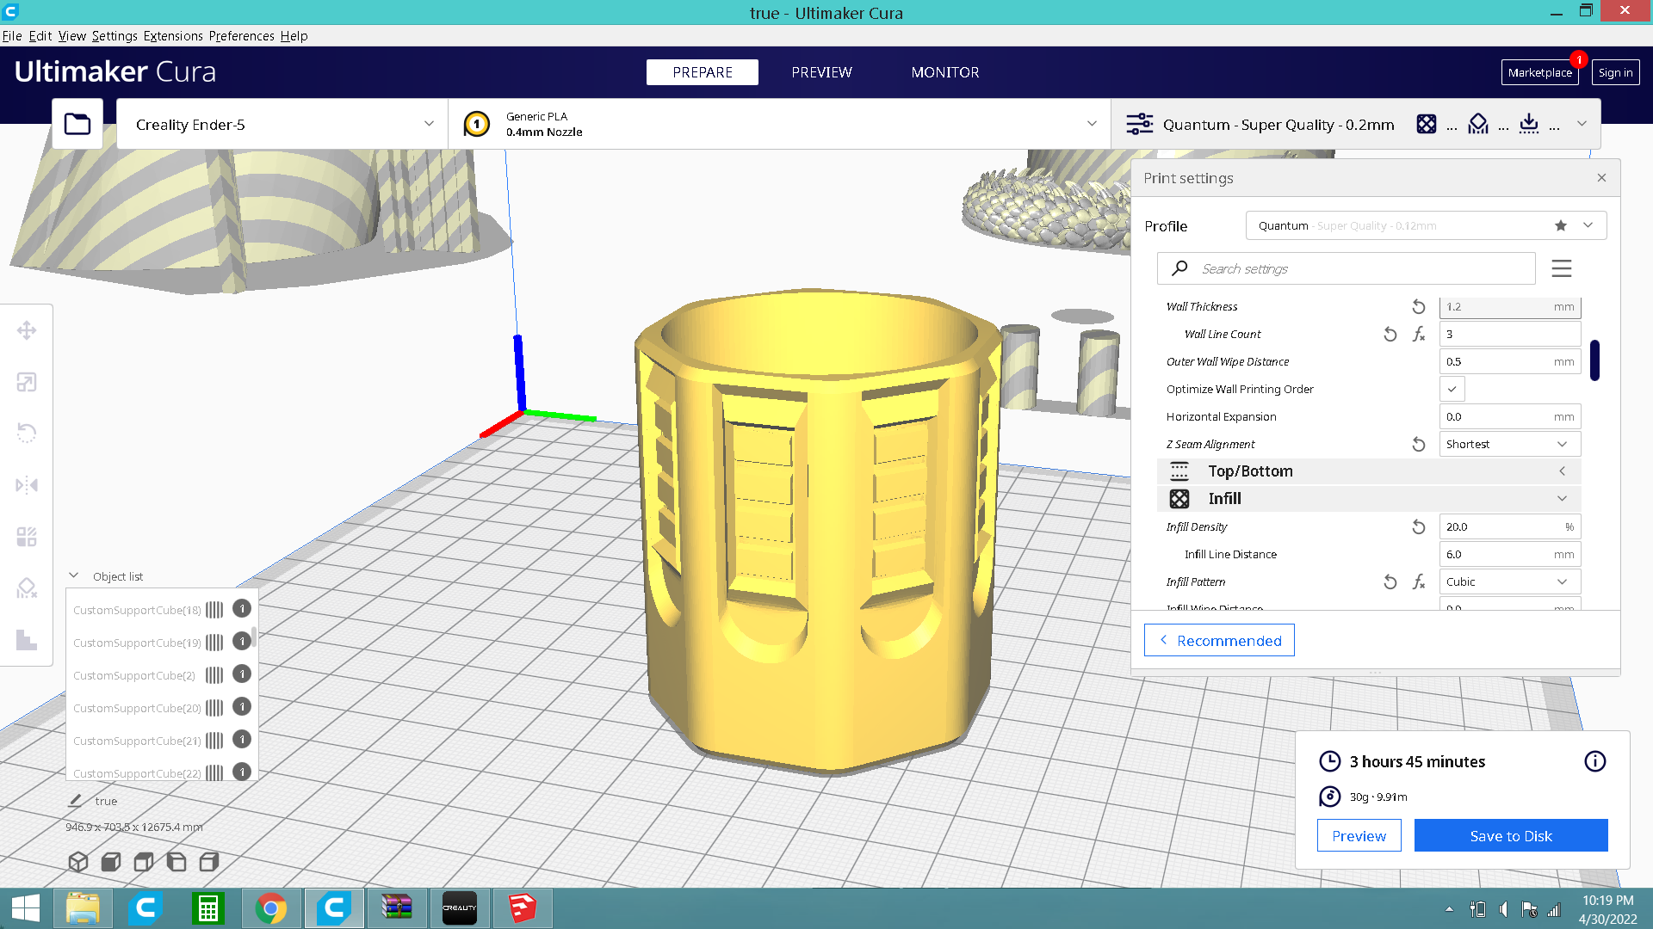Collapse the Object list
Image resolution: width=1653 pixels, height=929 pixels.
[x=74, y=576]
